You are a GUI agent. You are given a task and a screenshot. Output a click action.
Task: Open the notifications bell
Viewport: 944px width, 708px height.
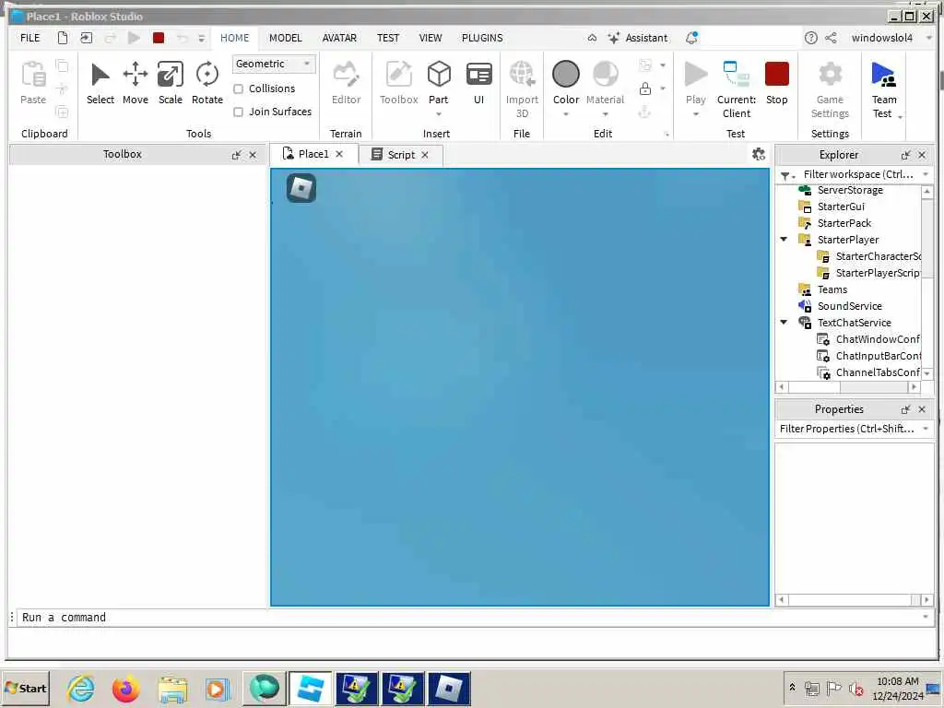[691, 38]
